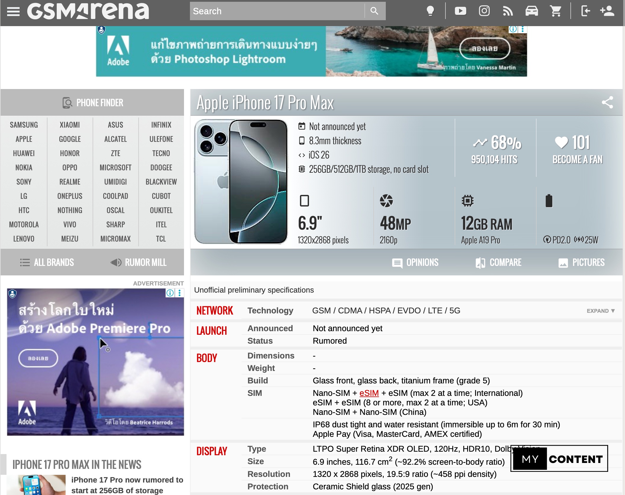This screenshot has height=495, width=625.
Task: Open the merch shopping cart icon
Action: (x=556, y=11)
